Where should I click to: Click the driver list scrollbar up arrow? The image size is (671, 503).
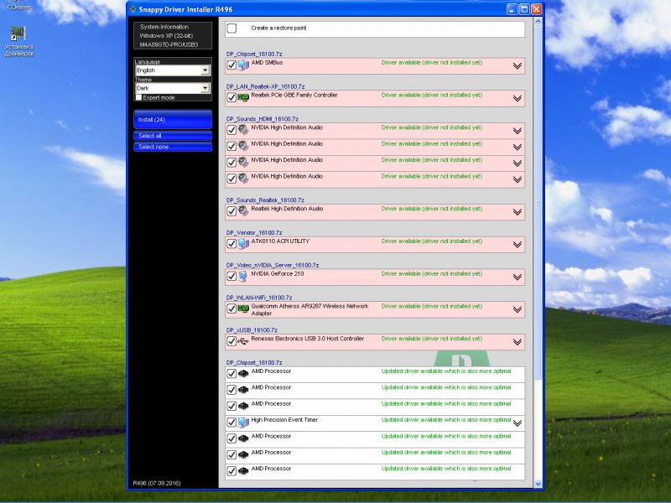[x=538, y=21]
